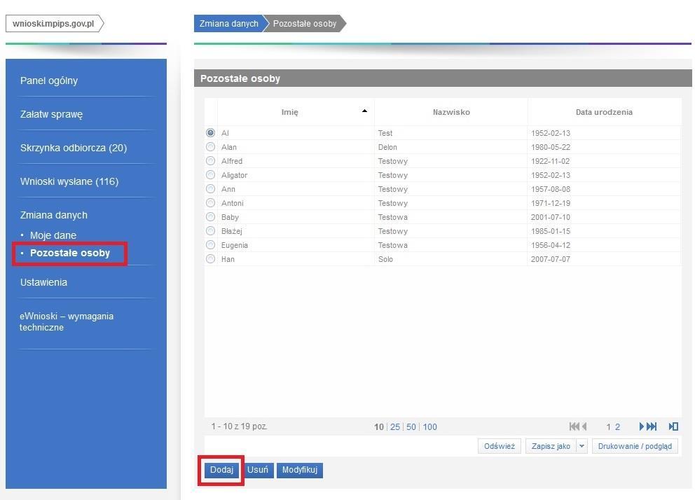Select the Han Solo radio button
This screenshot has width=695, height=500.
click(x=211, y=259)
